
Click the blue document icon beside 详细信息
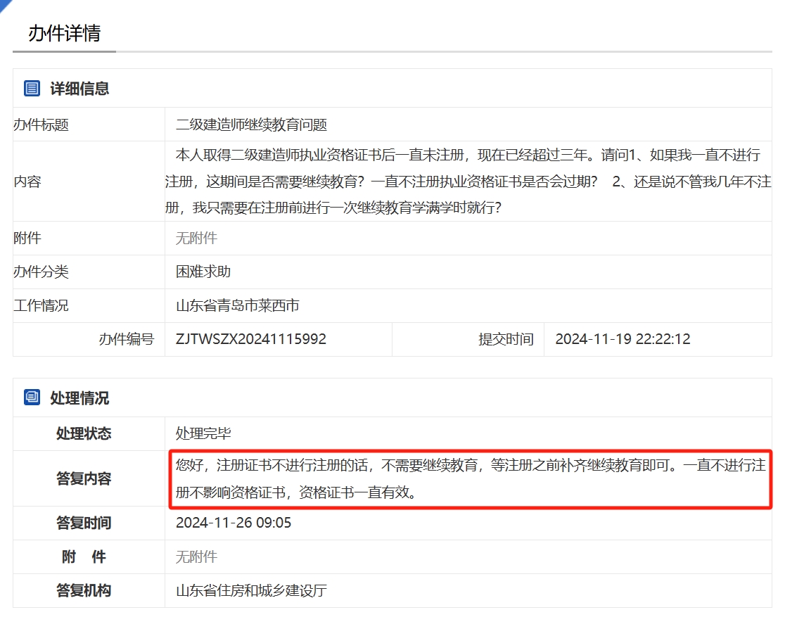(x=31, y=87)
